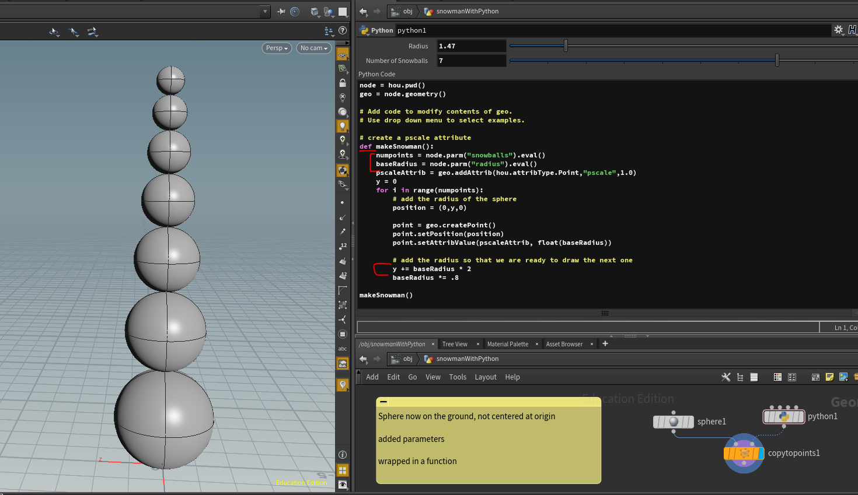Click the node color palette icon
The height and width of the screenshot is (495, 858).
click(777, 377)
